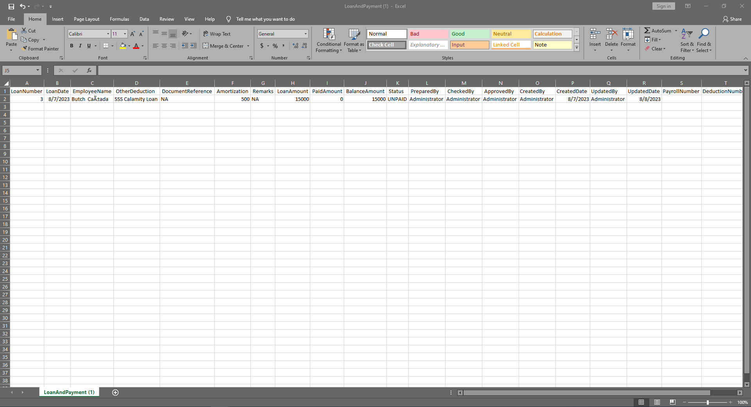The height and width of the screenshot is (407, 751).
Task: Open the AutoSum dropdown arrow
Action: [x=676, y=30]
